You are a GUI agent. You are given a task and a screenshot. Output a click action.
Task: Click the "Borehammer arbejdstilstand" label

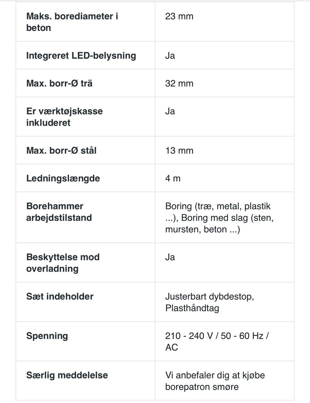coord(59,212)
